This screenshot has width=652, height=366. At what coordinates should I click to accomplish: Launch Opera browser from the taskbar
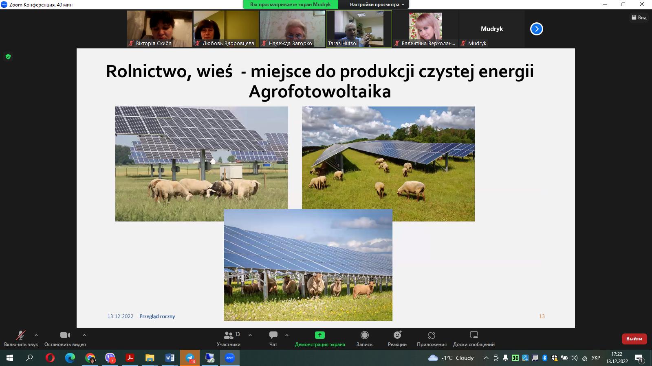click(x=50, y=358)
